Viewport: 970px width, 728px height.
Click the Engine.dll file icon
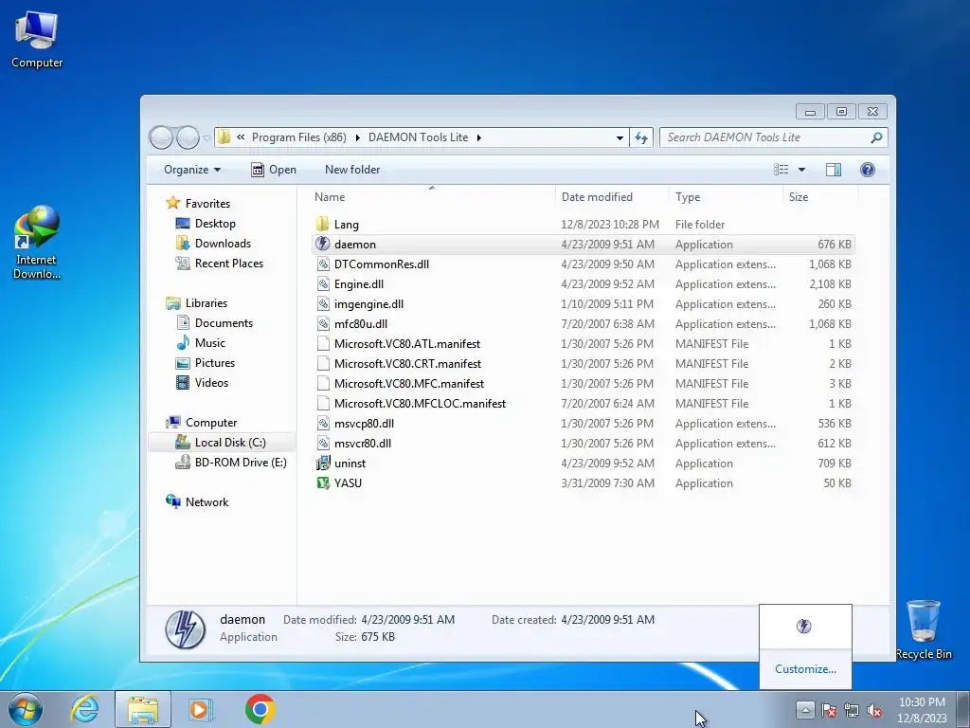tap(322, 284)
